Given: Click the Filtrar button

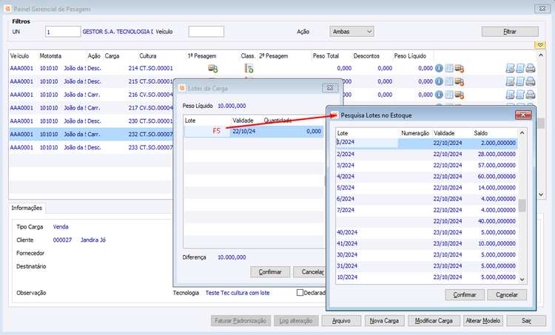Looking at the screenshot, I should pyautogui.click(x=510, y=32).
